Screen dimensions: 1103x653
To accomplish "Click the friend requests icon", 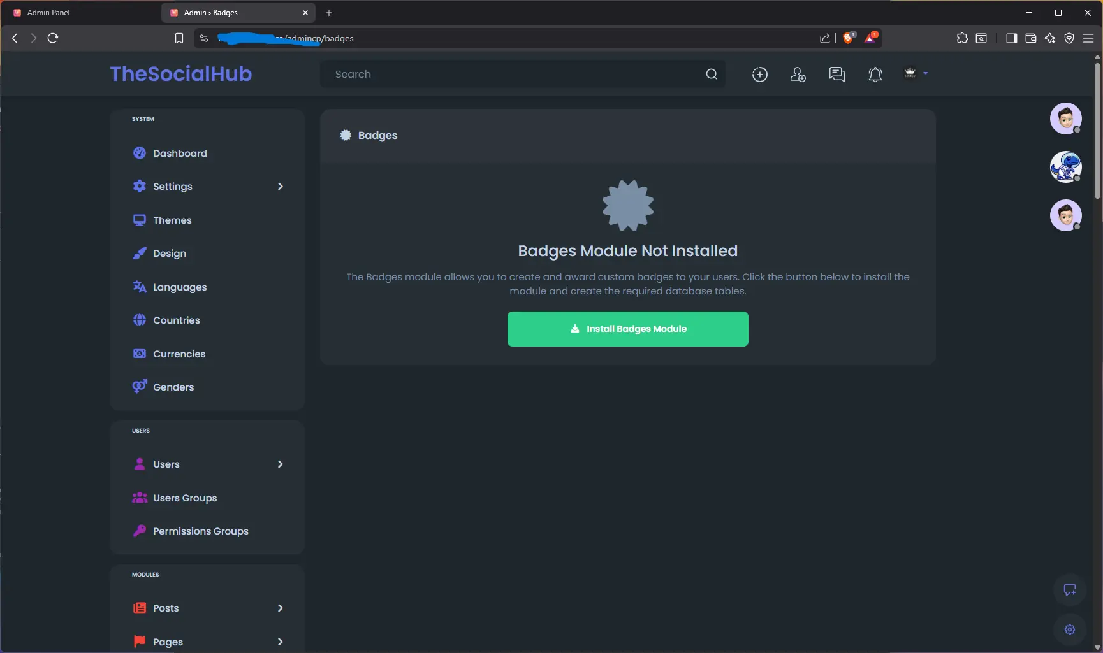I will [x=798, y=75].
